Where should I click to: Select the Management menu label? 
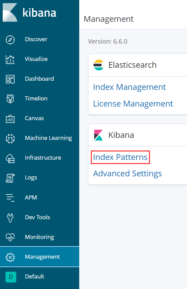pyautogui.click(x=42, y=257)
